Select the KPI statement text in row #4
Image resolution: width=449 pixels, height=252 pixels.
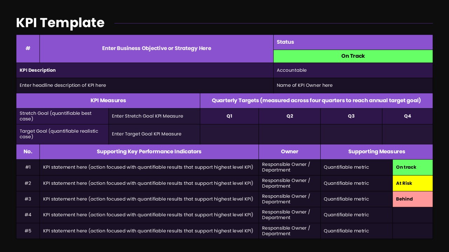coord(148,215)
